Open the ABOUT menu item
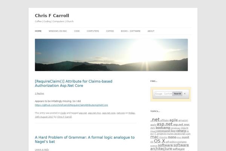Screen dimensions: 226x151 click(151, 31)
